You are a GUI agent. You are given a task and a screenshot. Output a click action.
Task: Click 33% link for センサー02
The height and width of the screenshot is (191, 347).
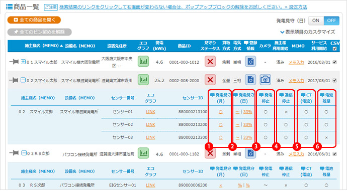click(x=247, y=125)
